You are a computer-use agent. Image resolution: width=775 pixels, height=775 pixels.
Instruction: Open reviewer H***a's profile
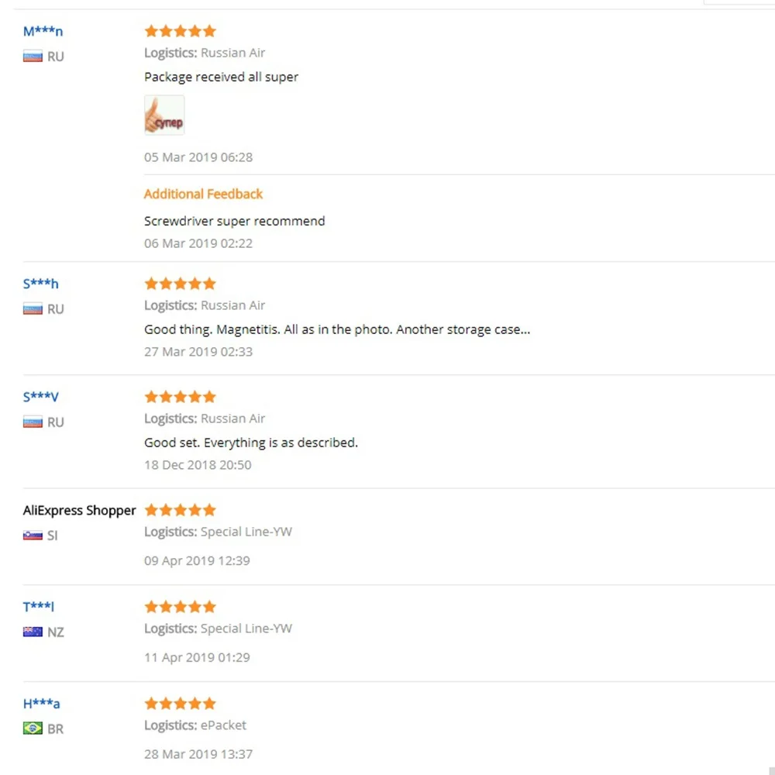[x=41, y=704]
